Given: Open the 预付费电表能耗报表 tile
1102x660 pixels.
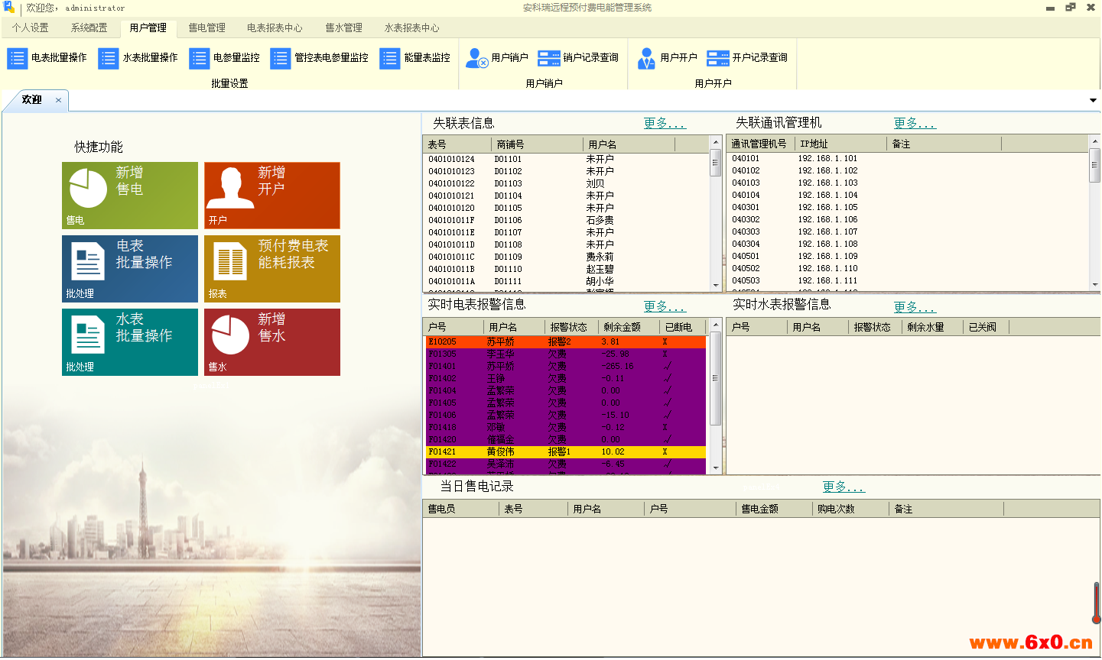Looking at the screenshot, I should tap(272, 269).
